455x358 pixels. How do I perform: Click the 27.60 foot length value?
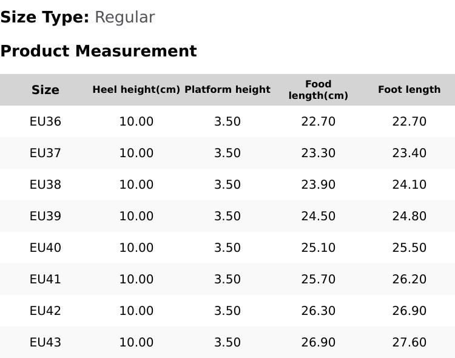(x=409, y=342)
